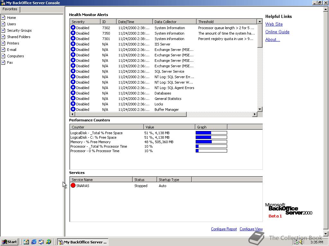Click the page icon beside Shared Folders
This screenshot has width=329, height=246.
3,37
